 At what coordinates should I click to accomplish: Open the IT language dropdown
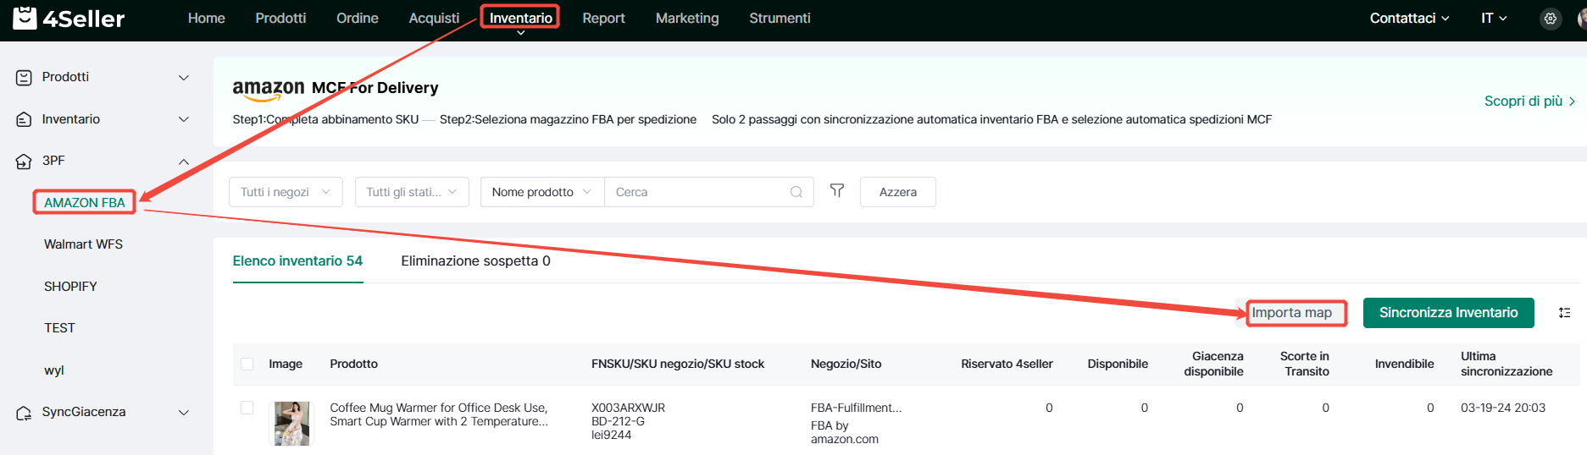(1493, 19)
